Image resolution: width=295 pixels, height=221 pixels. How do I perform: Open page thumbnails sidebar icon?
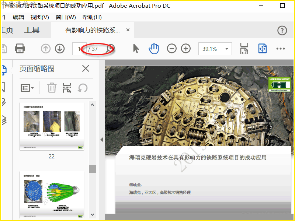pos(4,70)
